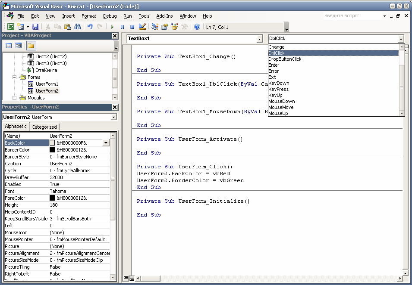
Task: Undo the last action
Action: pyautogui.click(x=90, y=27)
